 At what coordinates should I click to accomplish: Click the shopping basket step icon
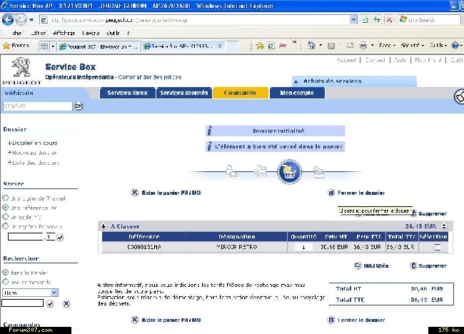pyautogui.click(x=289, y=171)
